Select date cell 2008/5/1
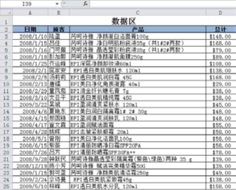 [30, 138]
